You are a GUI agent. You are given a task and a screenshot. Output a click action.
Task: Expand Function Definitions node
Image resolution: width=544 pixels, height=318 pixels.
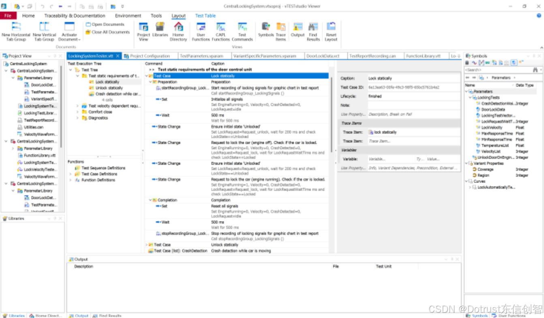click(71, 180)
